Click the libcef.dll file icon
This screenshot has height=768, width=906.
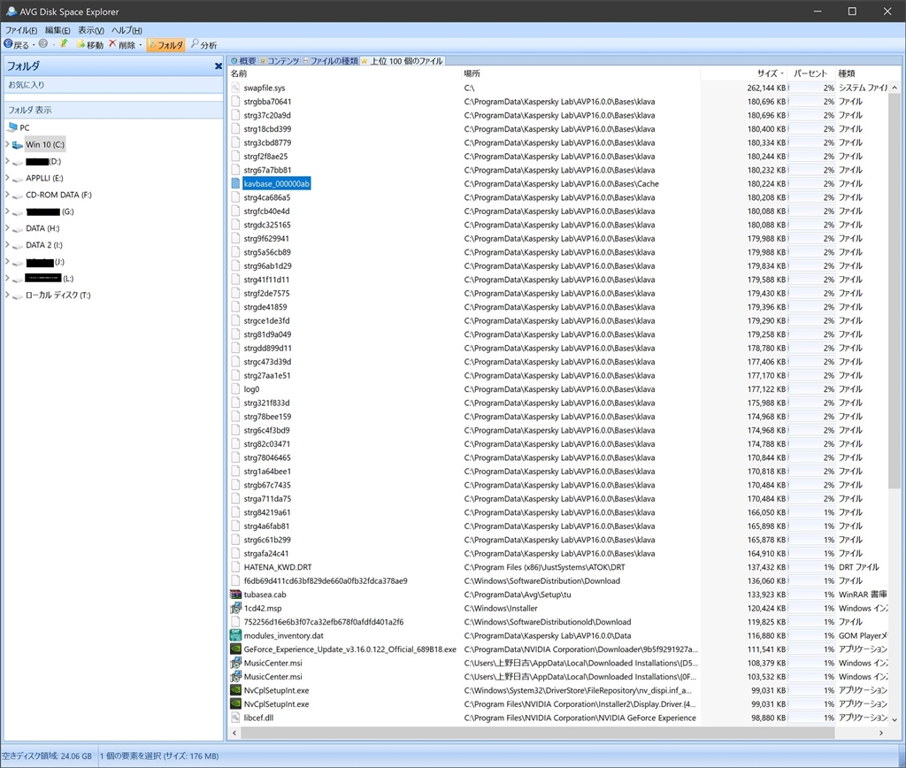coord(235,718)
